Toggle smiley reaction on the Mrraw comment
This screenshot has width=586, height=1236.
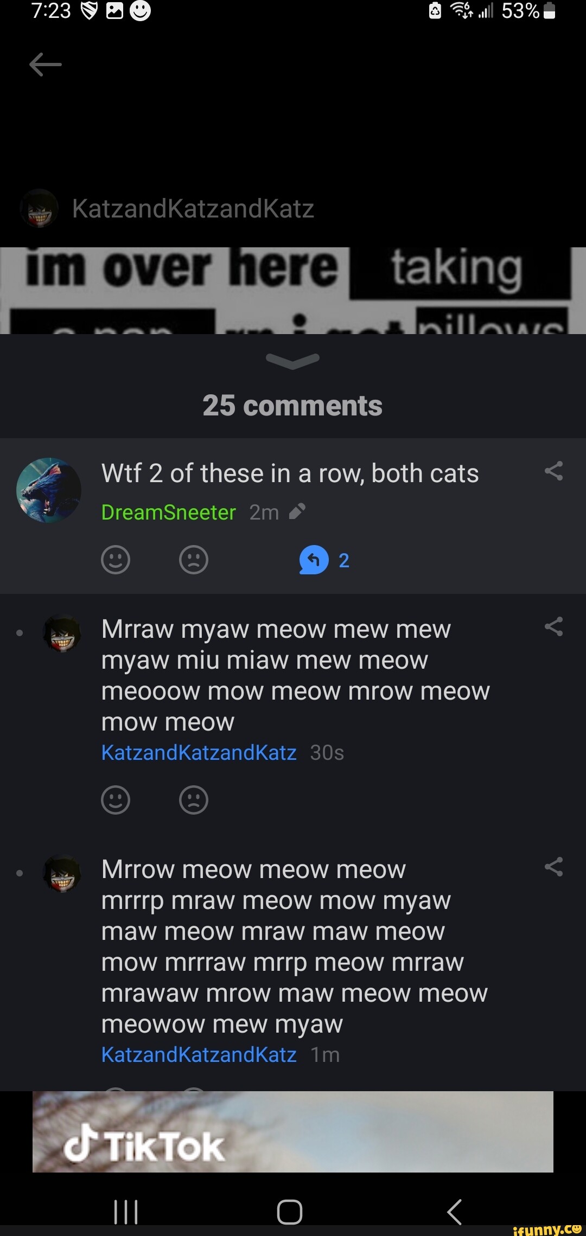[x=116, y=800]
